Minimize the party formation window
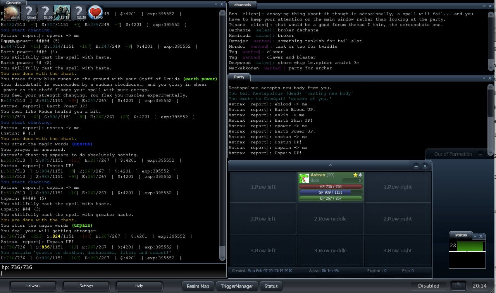The height and width of the screenshot is (293, 496). (x=416, y=166)
